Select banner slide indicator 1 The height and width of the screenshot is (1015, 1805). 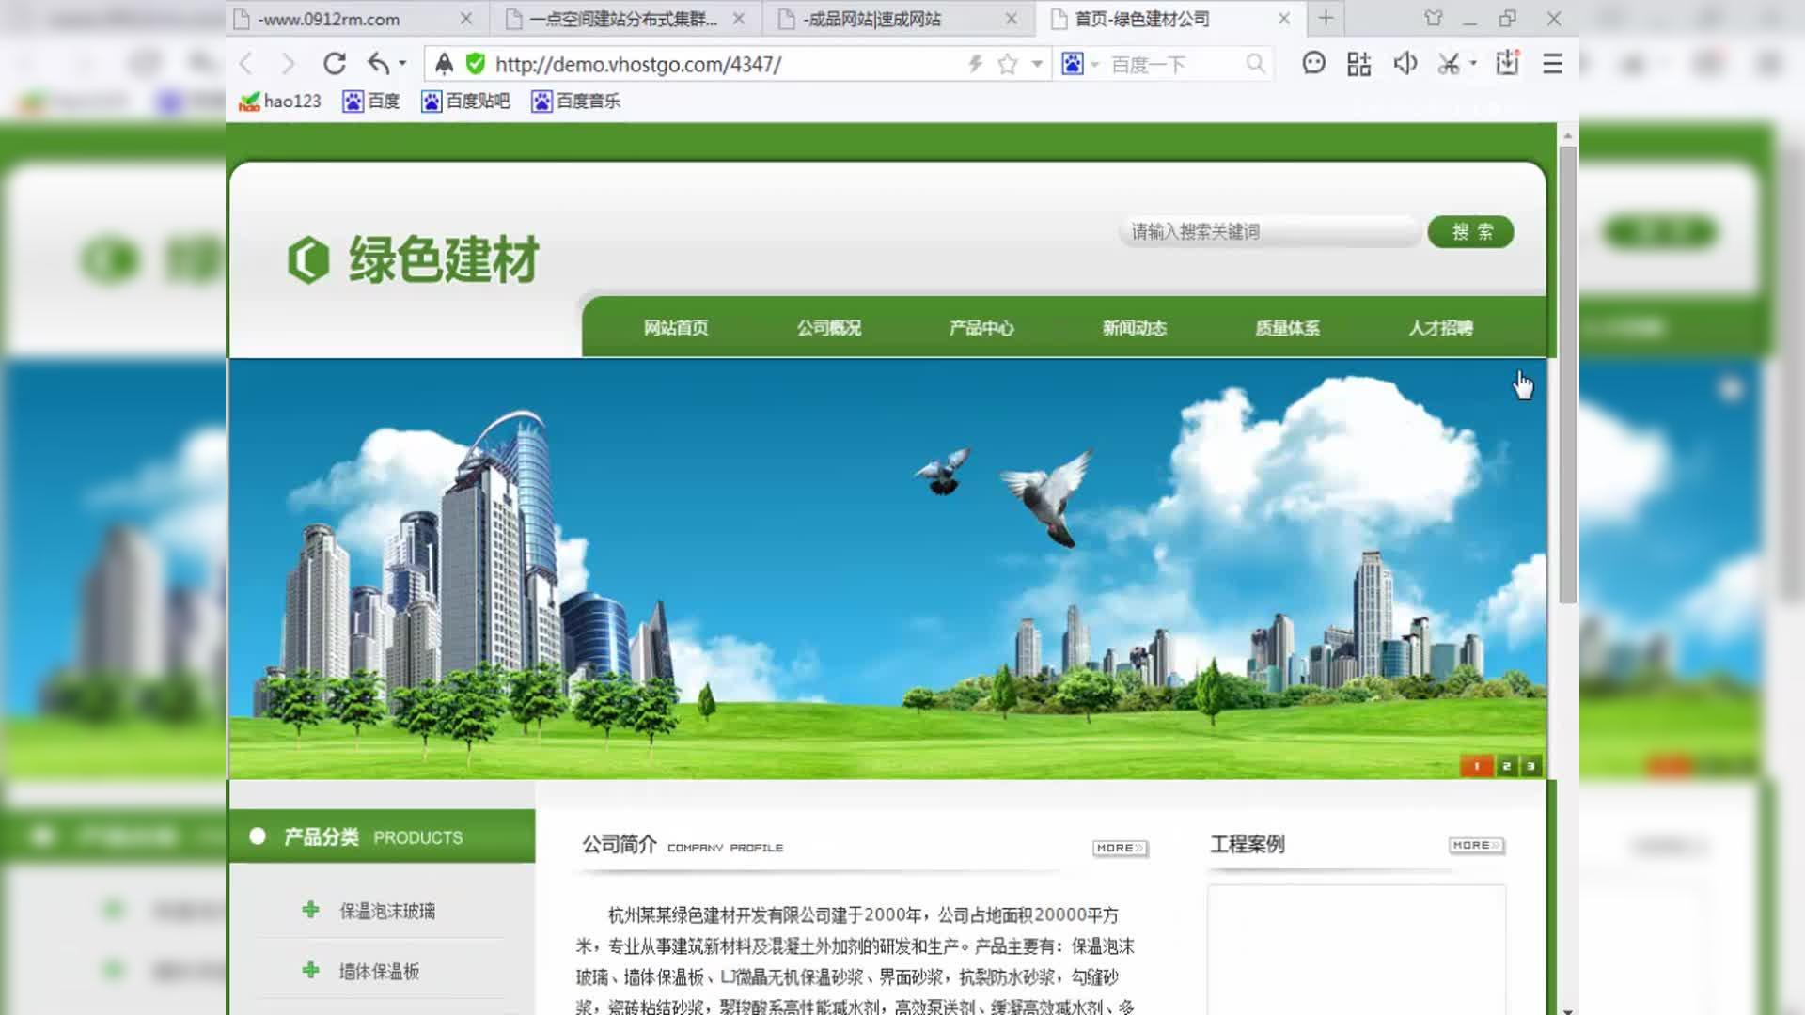(1476, 766)
